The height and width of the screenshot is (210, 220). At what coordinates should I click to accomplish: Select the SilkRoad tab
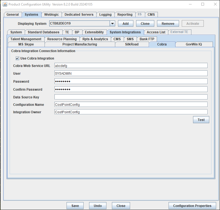[x=132, y=44]
